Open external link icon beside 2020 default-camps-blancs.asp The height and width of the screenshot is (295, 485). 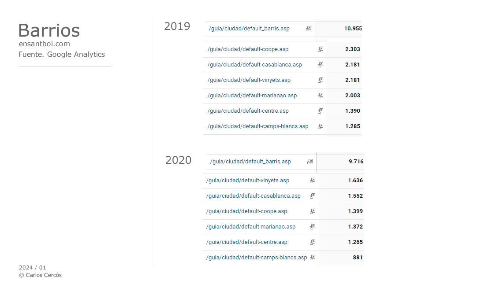coord(313,258)
